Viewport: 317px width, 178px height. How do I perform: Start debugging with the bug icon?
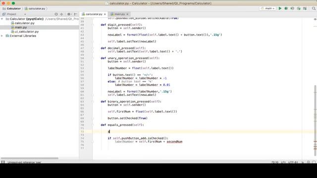tap(286, 8)
